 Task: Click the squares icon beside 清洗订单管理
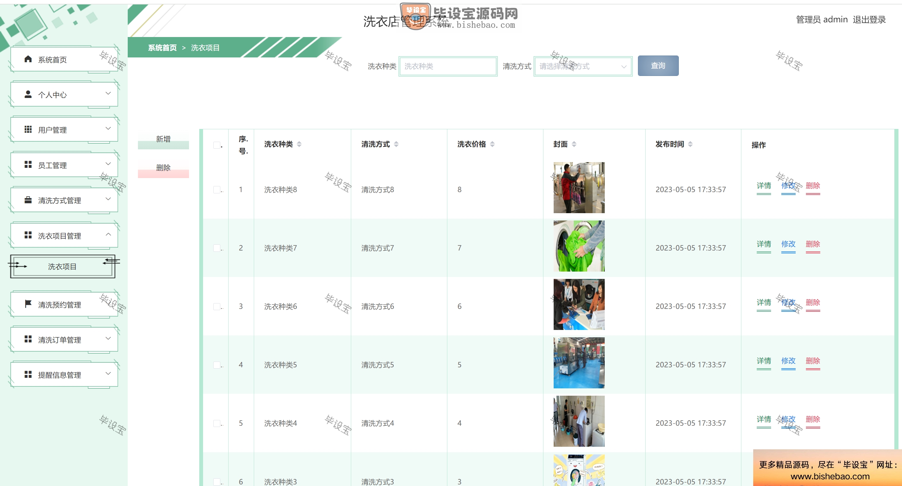[x=28, y=339]
